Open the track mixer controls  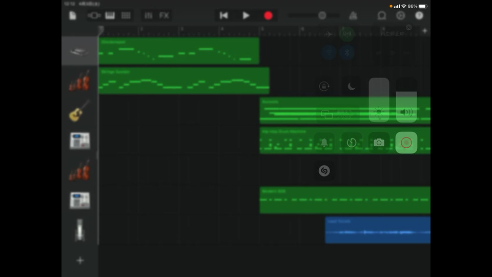149,15
